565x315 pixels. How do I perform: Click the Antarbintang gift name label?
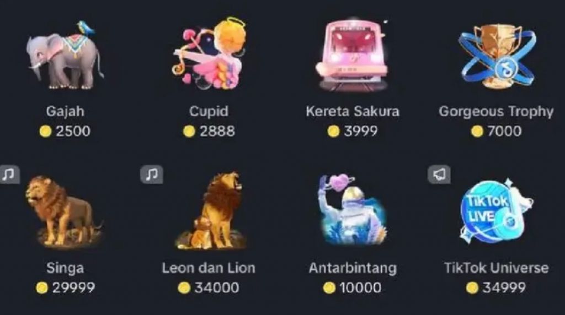(x=353, y=268)
